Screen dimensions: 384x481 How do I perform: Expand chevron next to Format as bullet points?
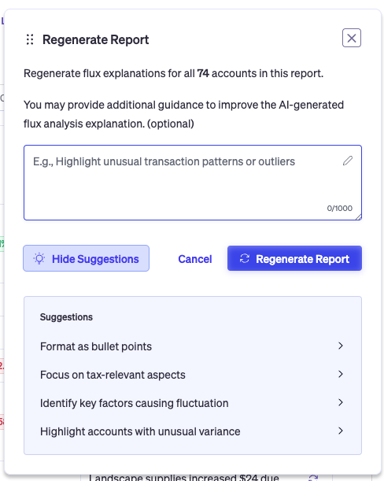[x=341, y=346]
